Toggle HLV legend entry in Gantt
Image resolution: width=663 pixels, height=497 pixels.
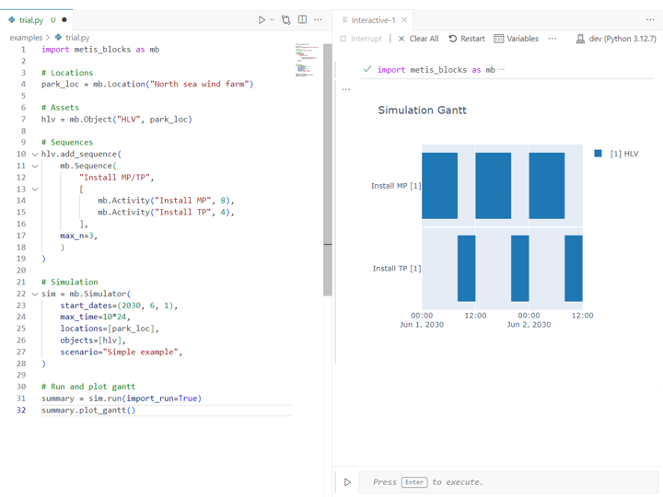(616, 154)
